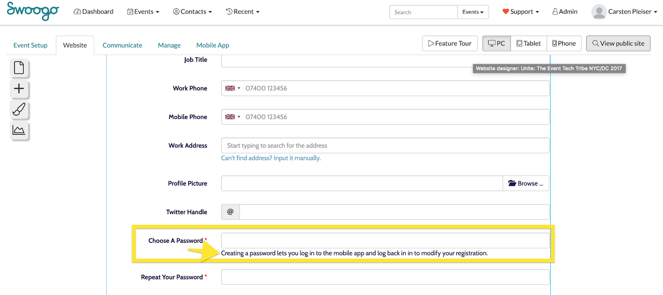Click the user avatar icon
Screen dimensions: 663x295
599,12
